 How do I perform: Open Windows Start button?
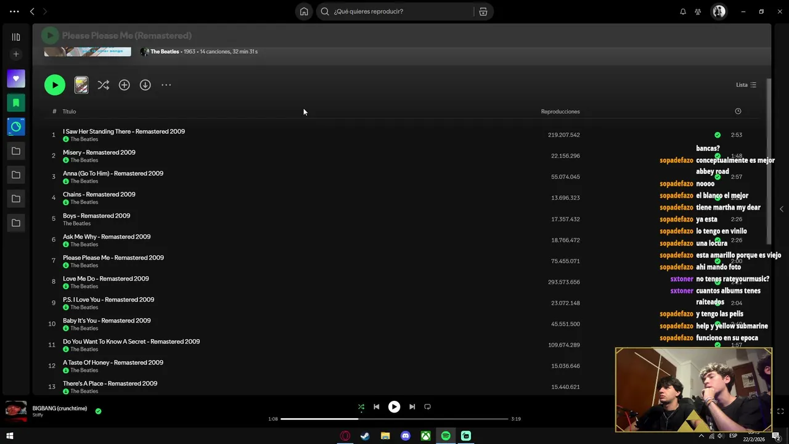pyautogui.click(x=10, y=436)
